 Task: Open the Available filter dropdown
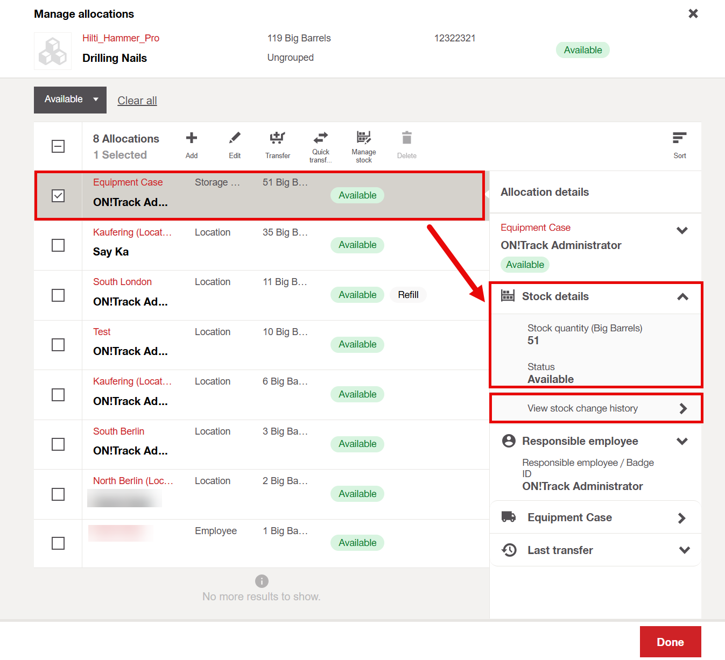(x=70, y=100)
